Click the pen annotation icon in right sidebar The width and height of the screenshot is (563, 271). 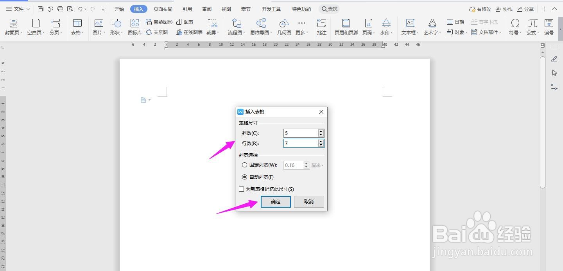click(x=554, y=59)
